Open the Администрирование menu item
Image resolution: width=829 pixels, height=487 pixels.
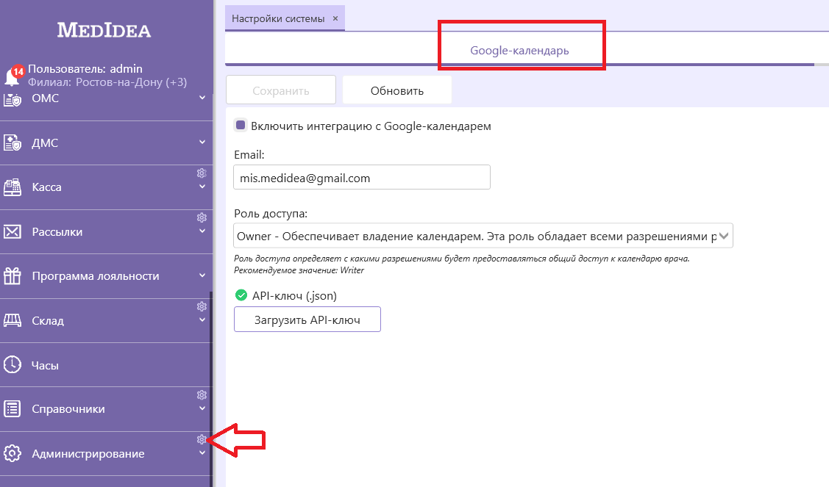(106, 453)
